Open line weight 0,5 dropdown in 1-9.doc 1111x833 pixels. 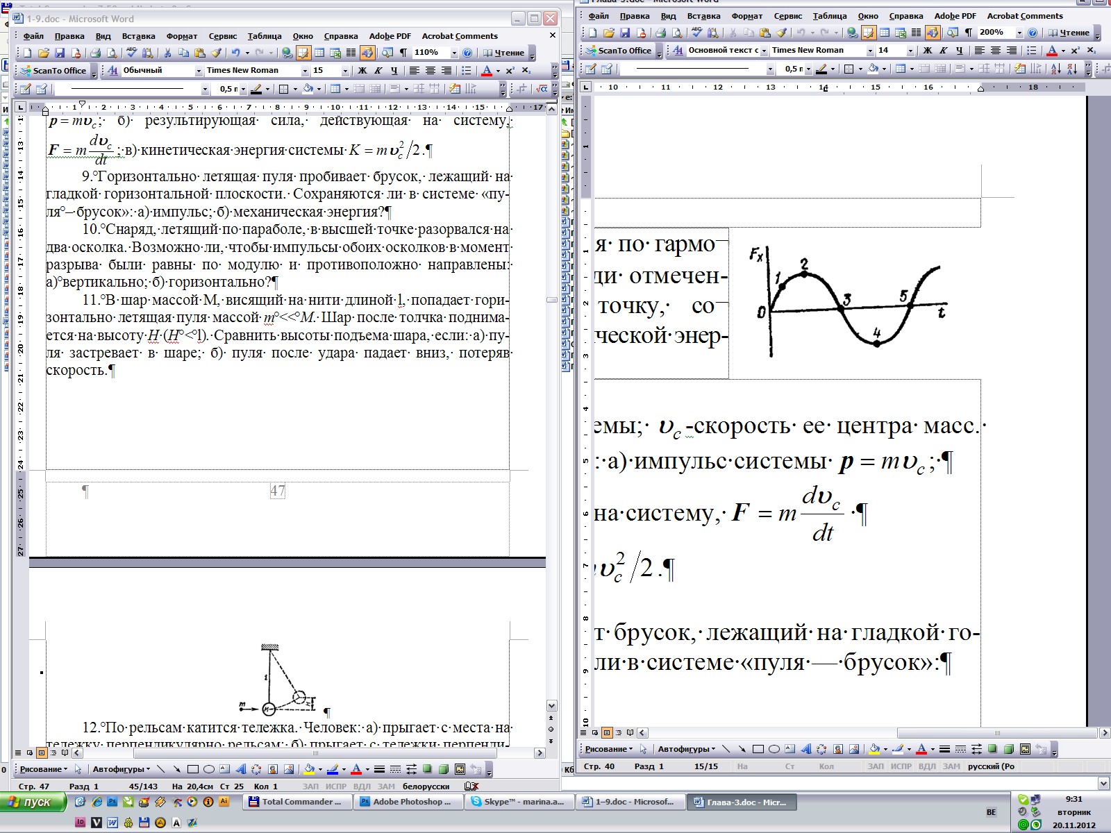pyautogui.click(x=243, y=89)
